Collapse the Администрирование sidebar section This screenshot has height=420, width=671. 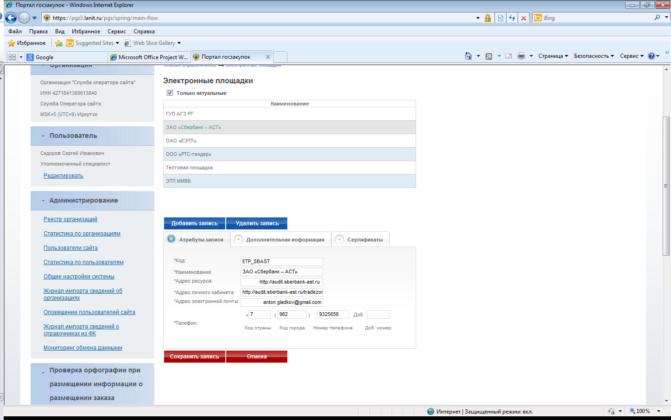pyautogui.click(x=43, y=201)
